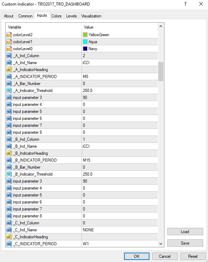Image resolution: width=208 pixels, height=262 pixels.
Task: Select the Navy color swatch for colorLevel0
Action: coord(85,49)
